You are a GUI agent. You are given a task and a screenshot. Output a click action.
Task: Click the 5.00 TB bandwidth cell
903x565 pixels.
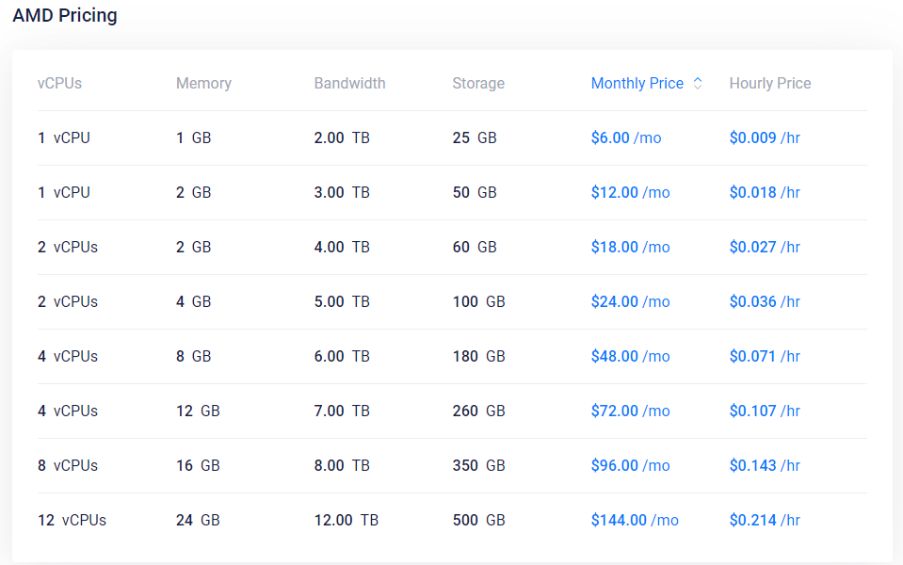coord(342,301)
